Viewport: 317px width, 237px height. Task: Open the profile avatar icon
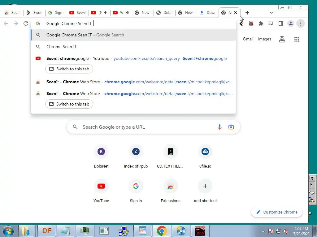290,23
